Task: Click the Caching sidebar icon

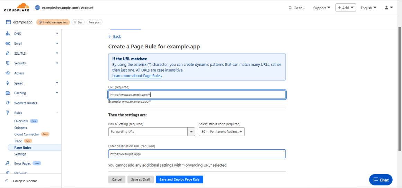Action: (x=8, y=93)
